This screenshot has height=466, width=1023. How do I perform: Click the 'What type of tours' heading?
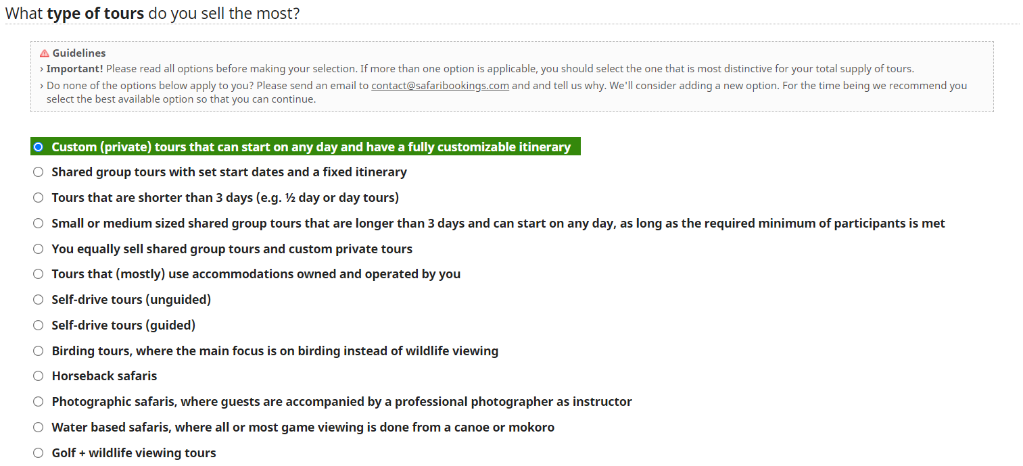click(x=152, y=13)
